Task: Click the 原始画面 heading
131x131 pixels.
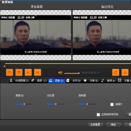Action: click(x=37, y=7)
